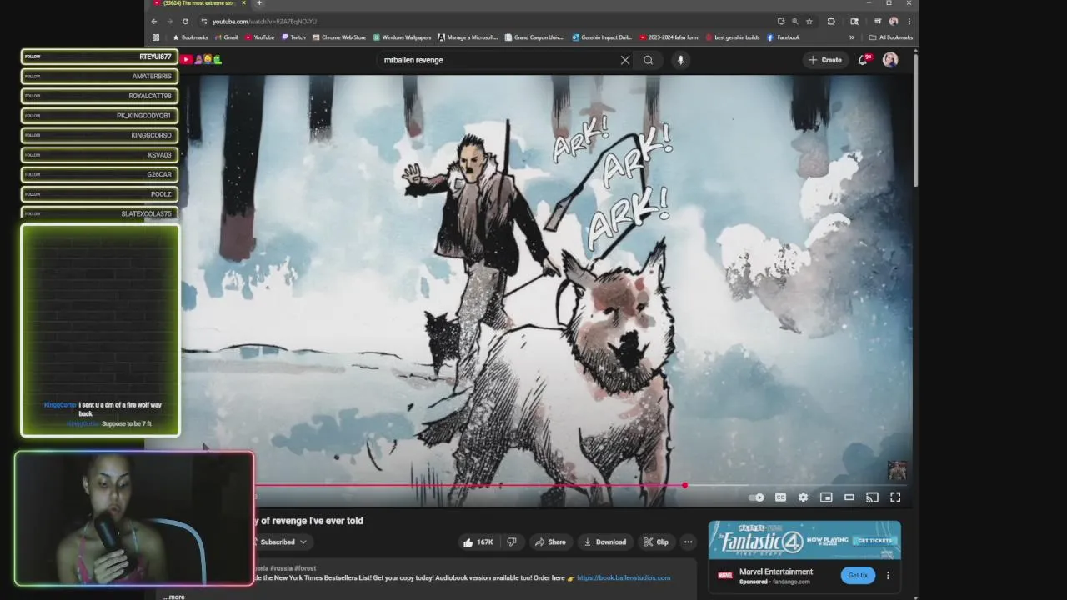Open Facebook bookmark
The width and height of the screenshot is (1067, 600).
[x=784, y=37]
